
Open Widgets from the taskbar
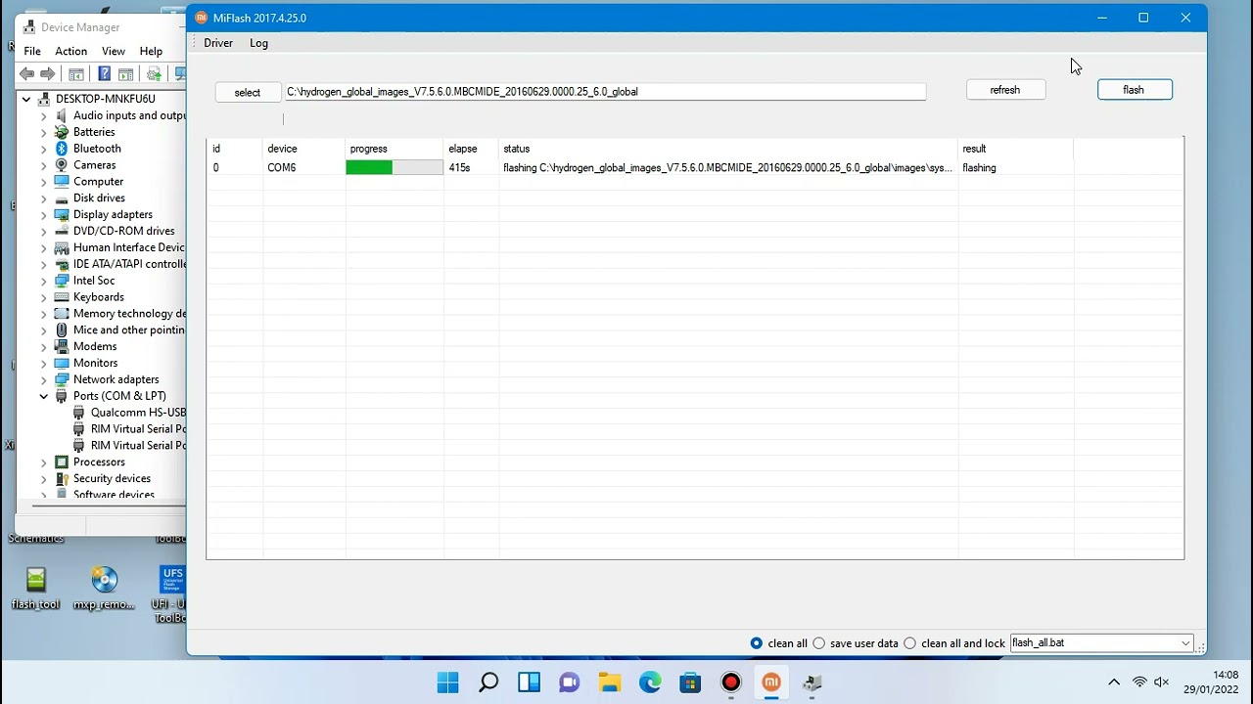tap(530, 682)
